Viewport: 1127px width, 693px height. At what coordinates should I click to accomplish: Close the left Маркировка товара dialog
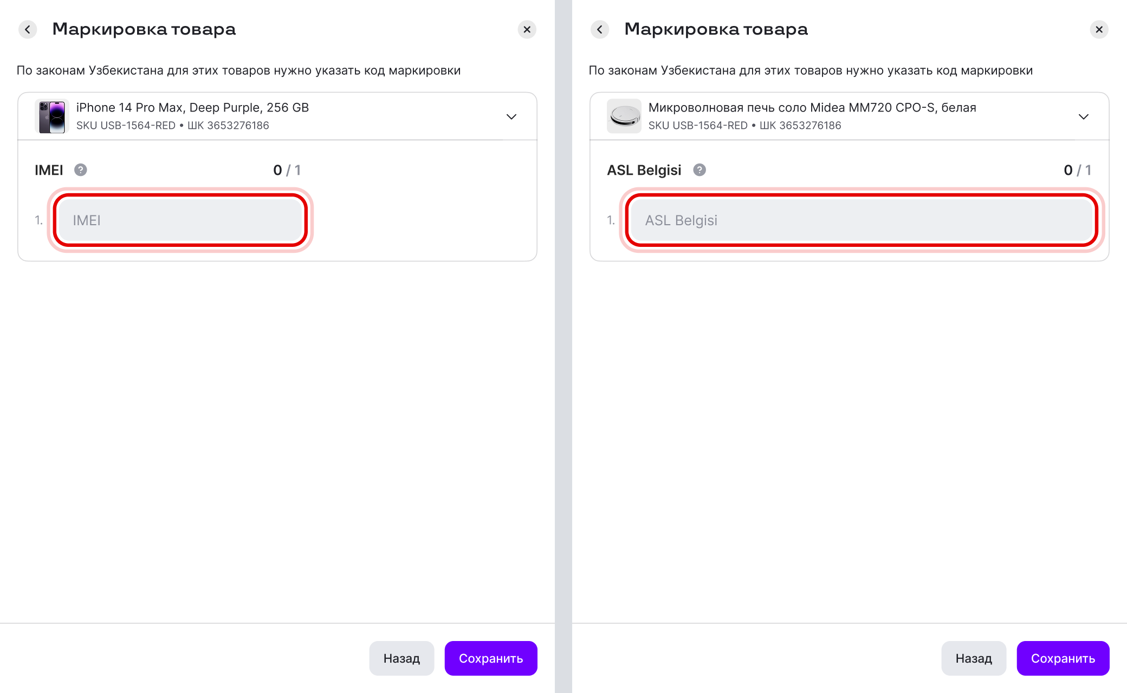coord(527,29)
